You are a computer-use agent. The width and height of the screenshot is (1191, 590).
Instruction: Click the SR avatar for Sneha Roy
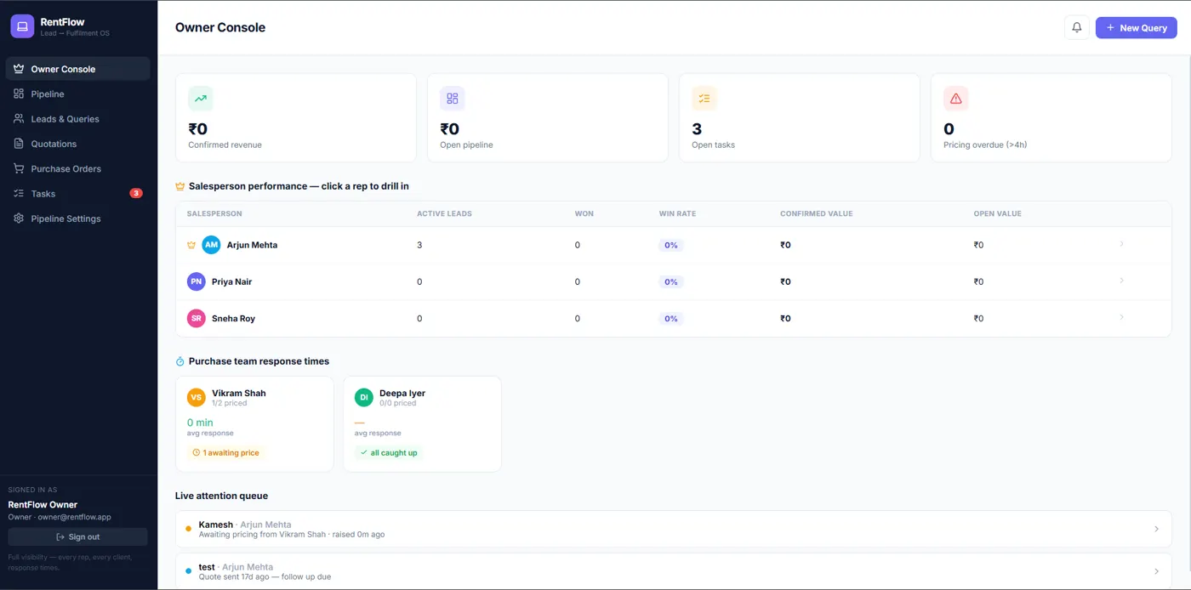(x=197, y=318)
